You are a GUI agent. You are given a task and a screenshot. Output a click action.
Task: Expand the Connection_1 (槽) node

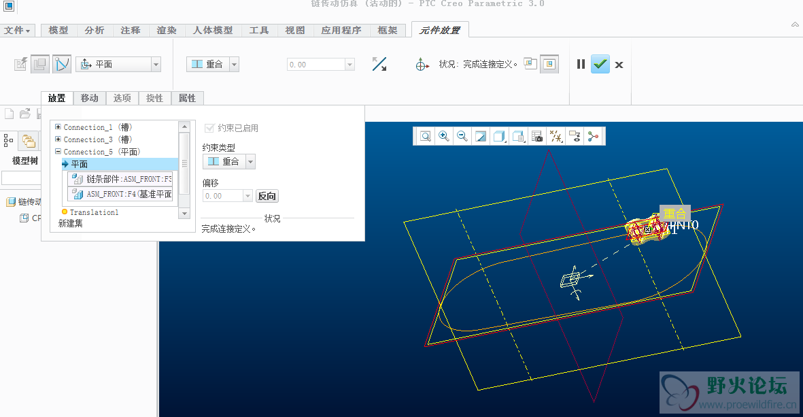pyautogui.click(x=58, y=127)
